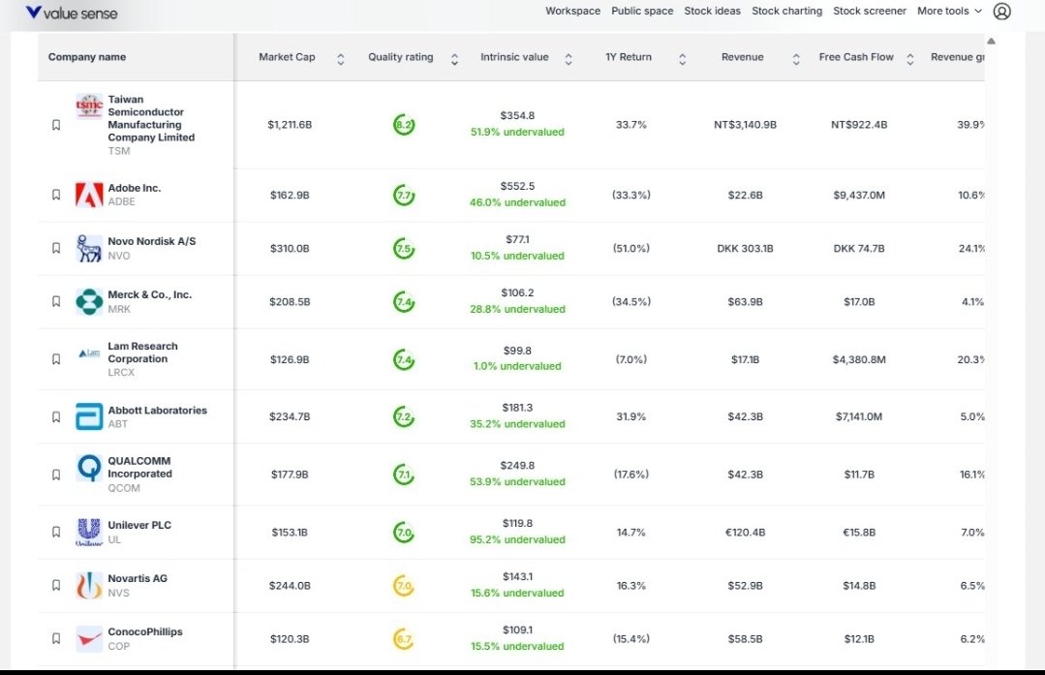The image size is (1045, 675).
Task: Bookmark the Unilever PLC row
Action: (x=56, y=532)
